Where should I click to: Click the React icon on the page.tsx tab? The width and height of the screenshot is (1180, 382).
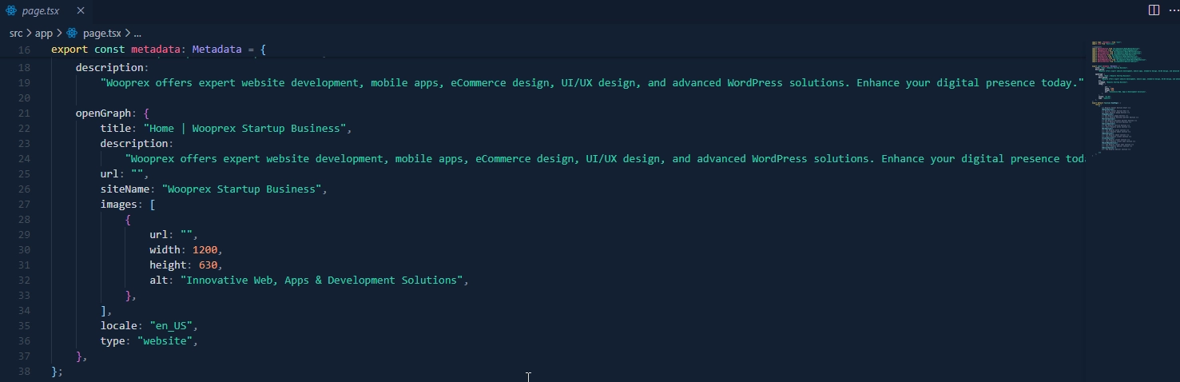tap(11, 10)
